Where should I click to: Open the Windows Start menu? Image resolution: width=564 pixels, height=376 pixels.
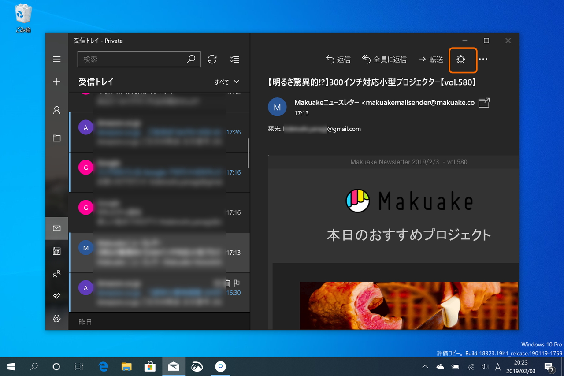[x=11, y=366]
